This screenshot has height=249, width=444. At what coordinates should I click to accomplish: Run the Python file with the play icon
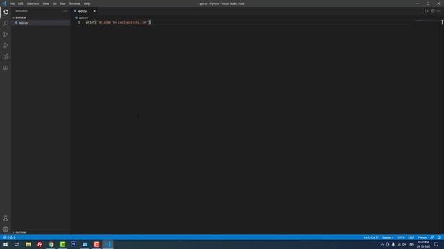(426, 11)
